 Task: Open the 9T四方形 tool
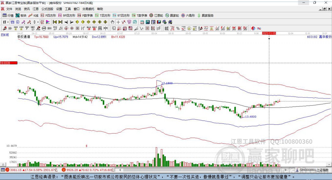click(x=121, y=16)
